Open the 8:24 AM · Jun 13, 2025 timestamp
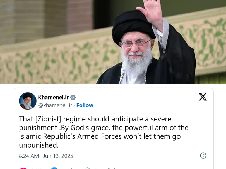The image size is (226, 169). 46,156
